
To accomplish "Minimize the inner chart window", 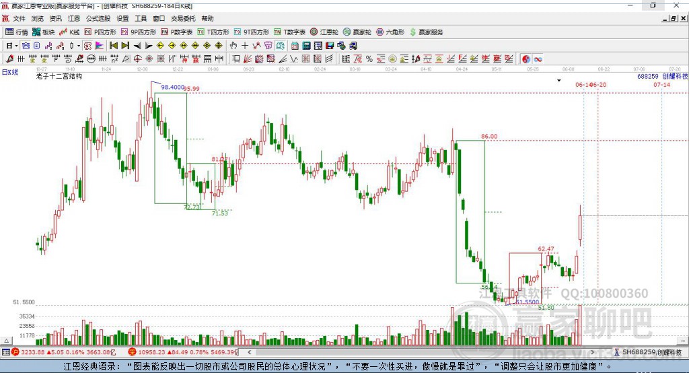I will pyautogui.click(x=665, y=18).
